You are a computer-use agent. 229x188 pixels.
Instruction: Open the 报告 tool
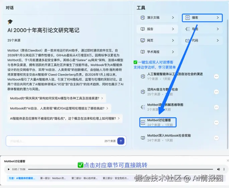[x=157, y=29]
